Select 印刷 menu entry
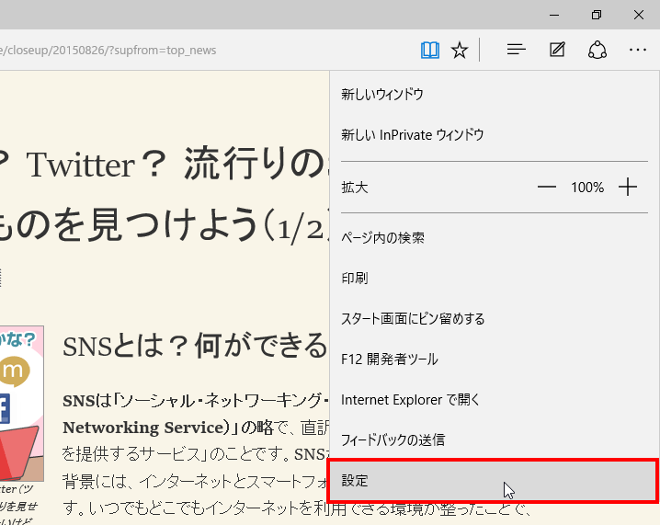The width and height of the screenshot is (660, 525). [x=355, y=279]
